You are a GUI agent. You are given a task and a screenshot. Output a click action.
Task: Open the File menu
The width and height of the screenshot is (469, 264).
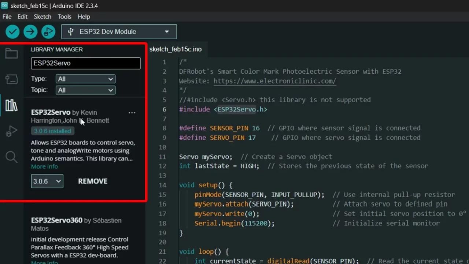(x=7, y=16)
